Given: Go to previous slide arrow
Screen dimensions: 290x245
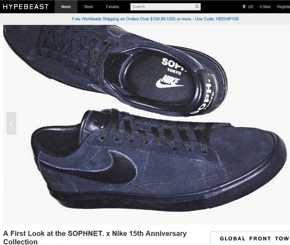Looking at the screenshot, I should [x=11, y=123].
